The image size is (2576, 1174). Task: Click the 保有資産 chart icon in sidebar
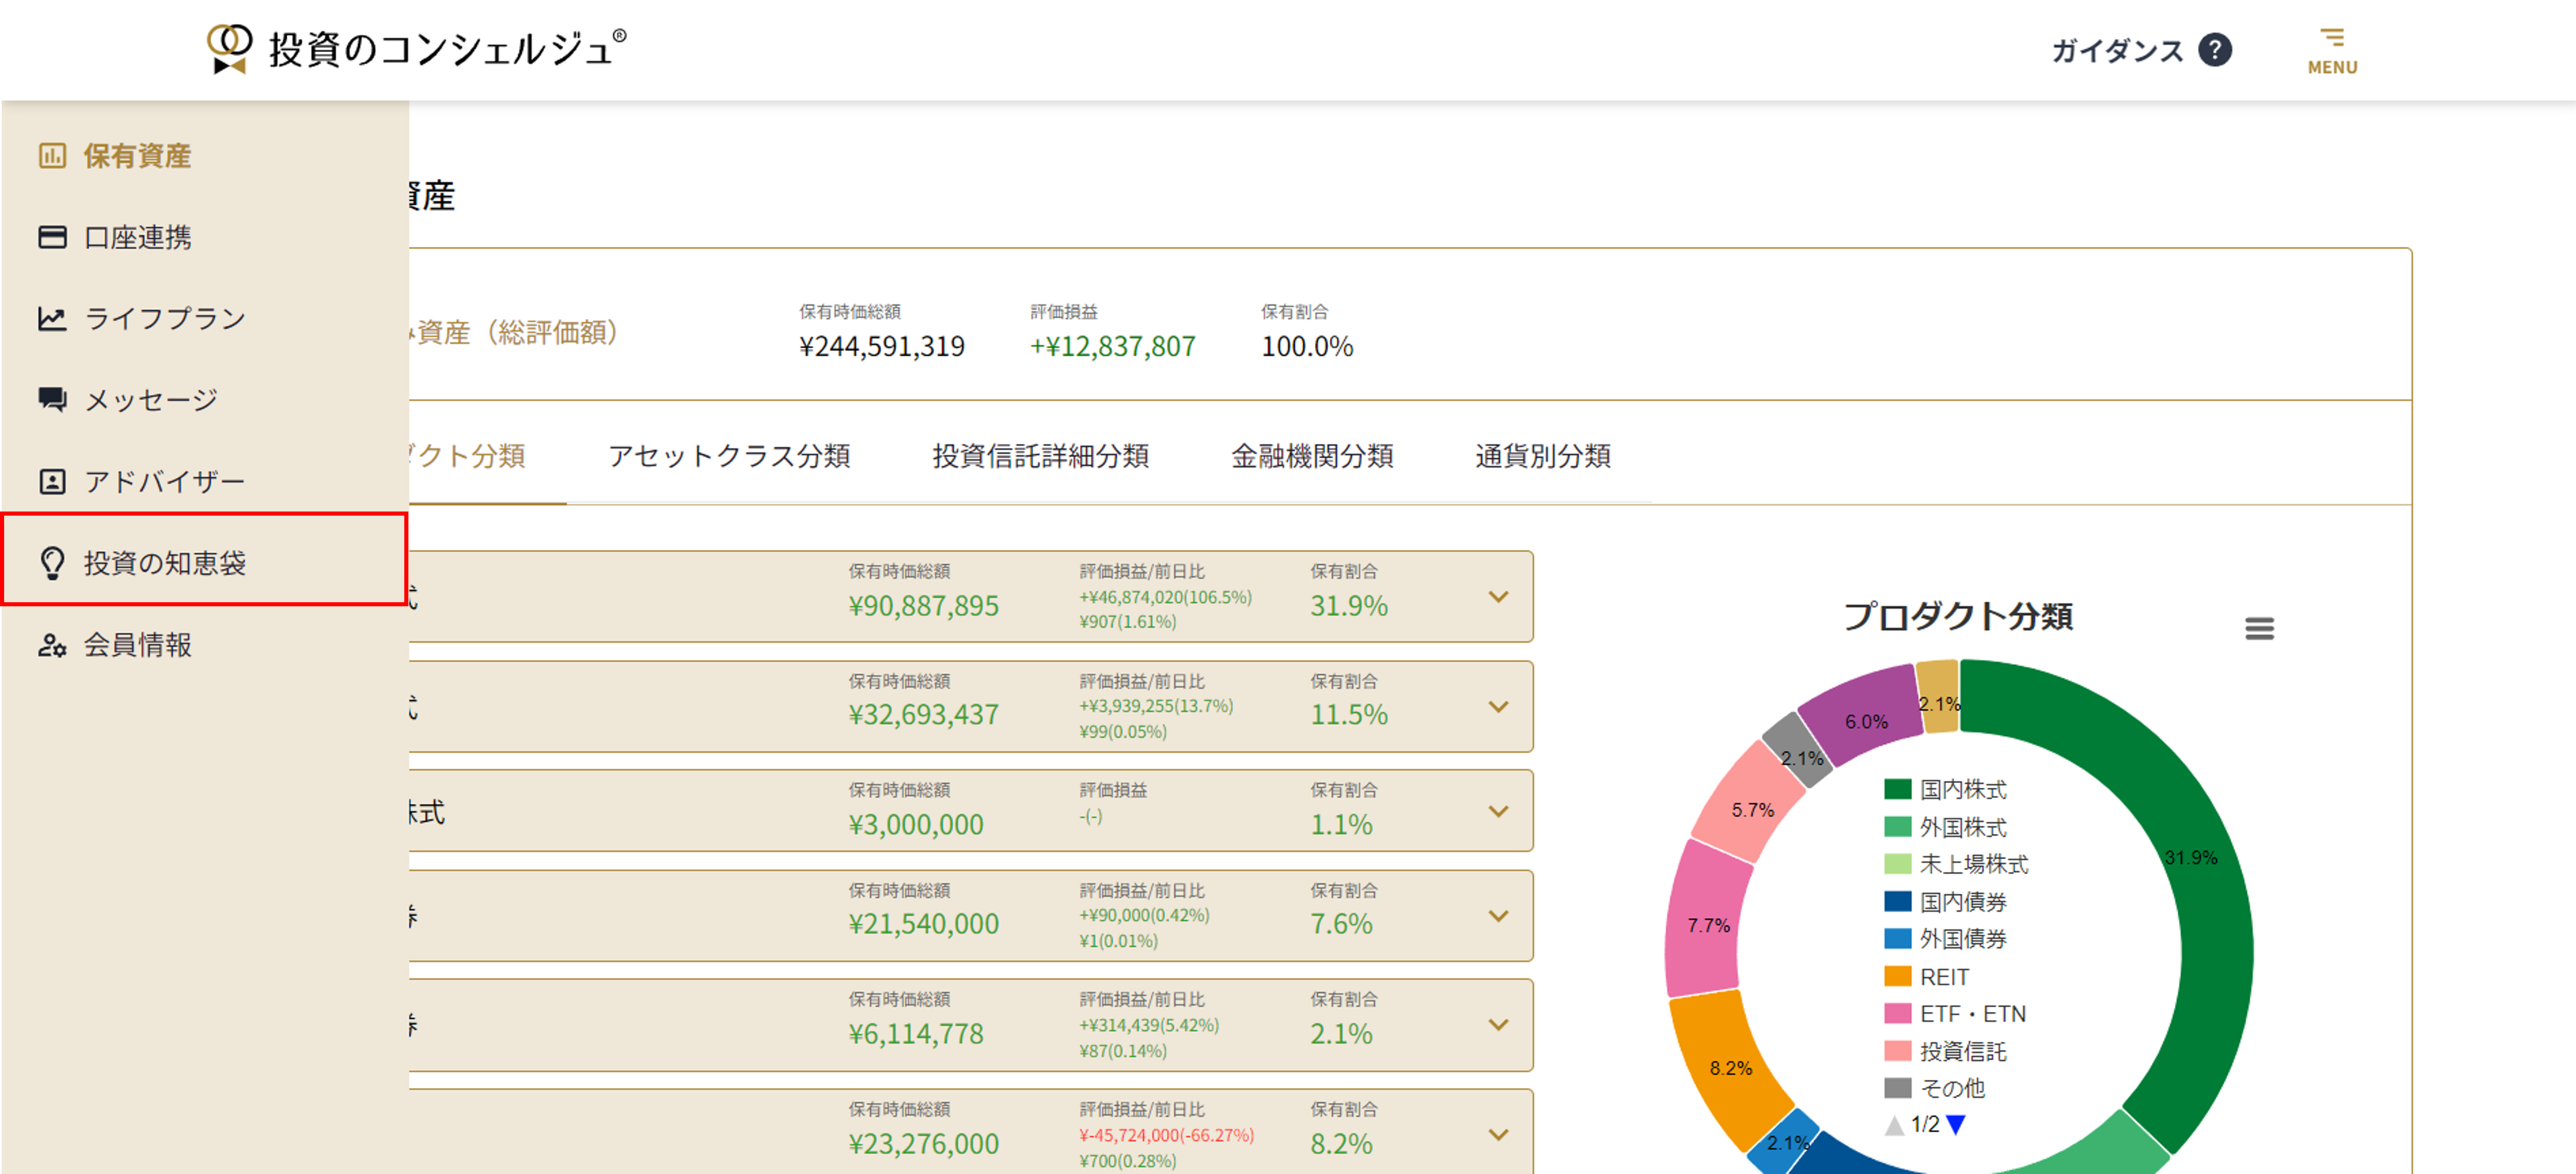pos(52,156)
